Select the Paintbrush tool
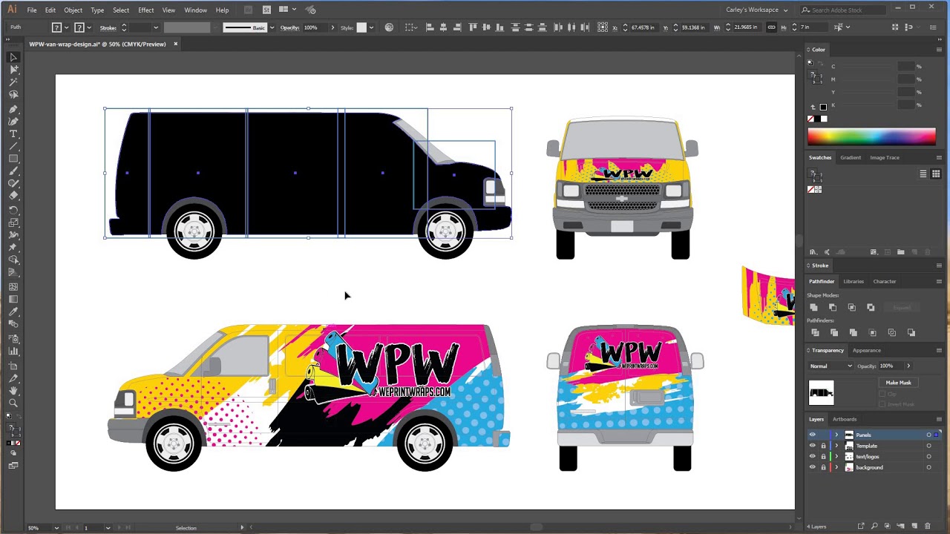The image size is (950, 534). pos(13,172)
